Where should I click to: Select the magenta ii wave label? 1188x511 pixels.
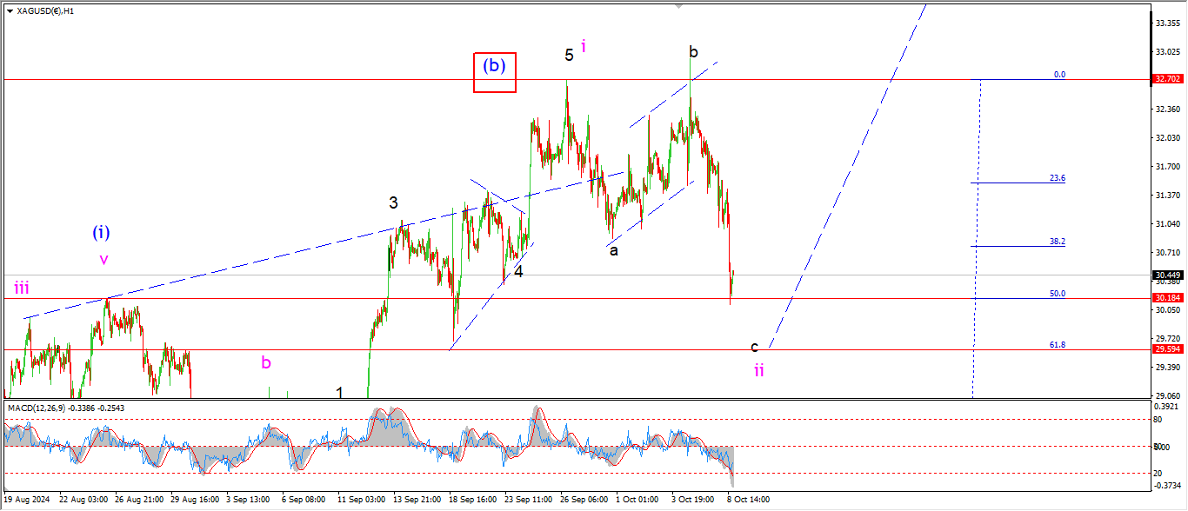coord(759,370)
